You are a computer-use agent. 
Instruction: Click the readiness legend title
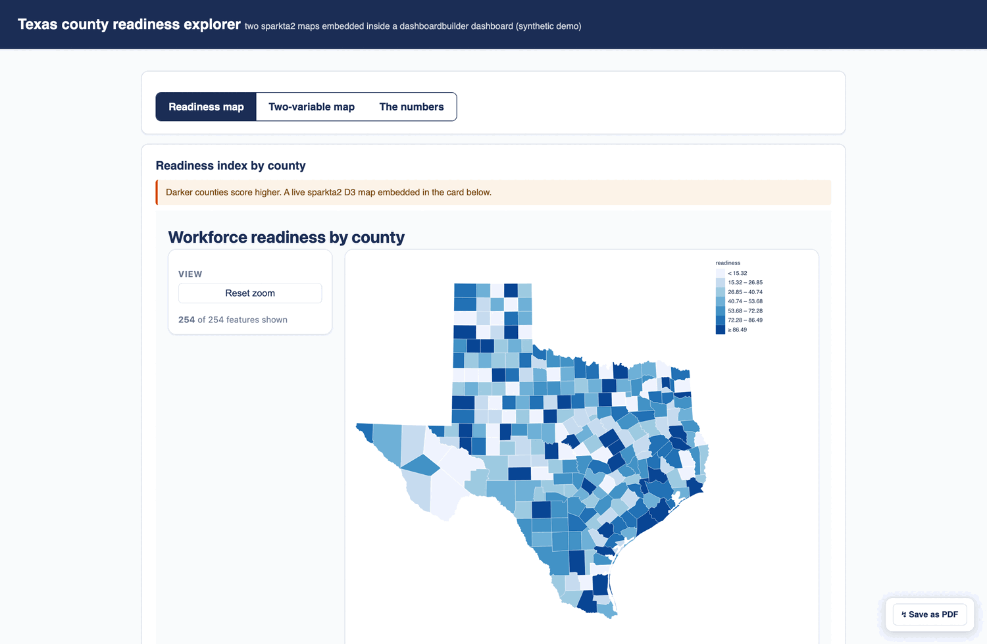tap(728, 262)
